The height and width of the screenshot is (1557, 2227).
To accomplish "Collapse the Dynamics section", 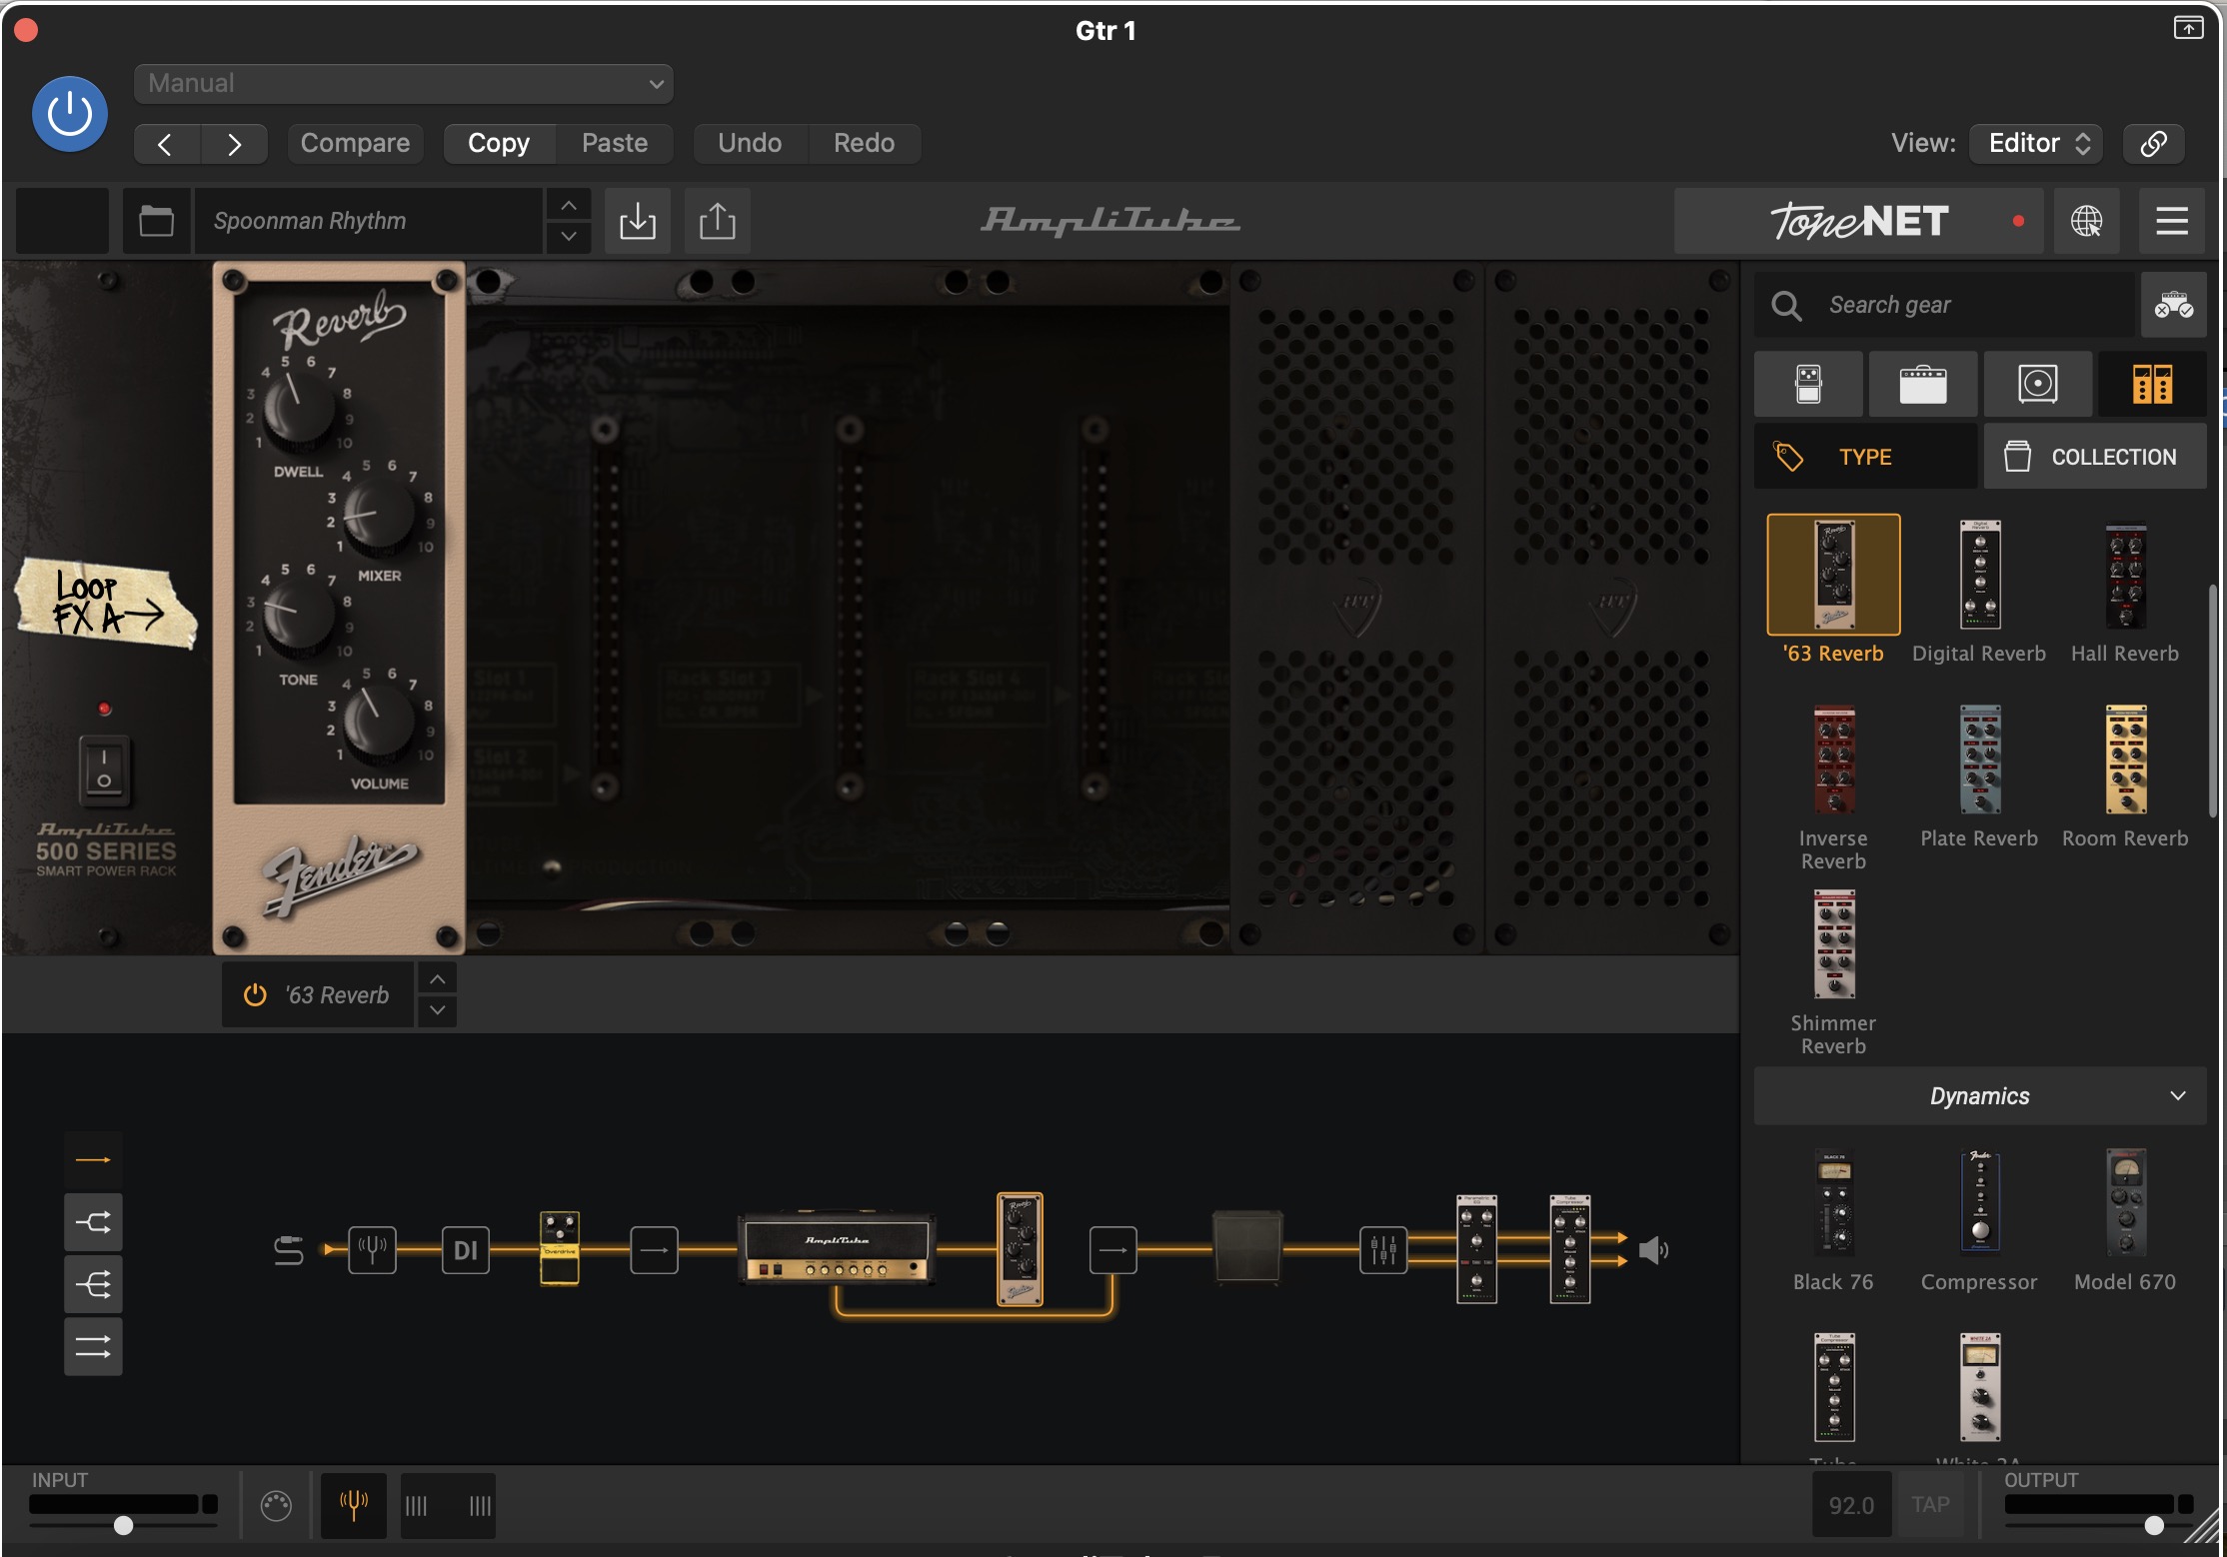I will pos(1980,1096).
